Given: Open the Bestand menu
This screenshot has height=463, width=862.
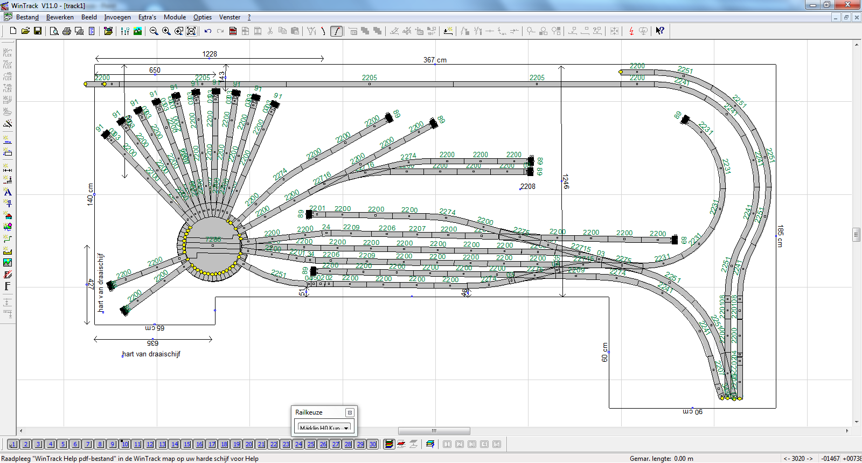Looking at the screenshot, I should click(x=27, y=17).
